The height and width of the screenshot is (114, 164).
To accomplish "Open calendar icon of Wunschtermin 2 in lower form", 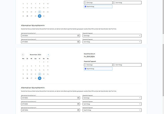I will pos(78,104).
